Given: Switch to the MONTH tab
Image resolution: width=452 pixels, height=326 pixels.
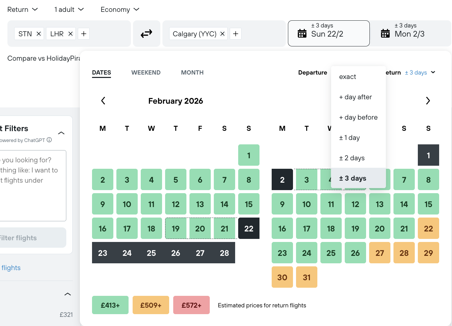Looking at the screenshot, I should [192, 73].
